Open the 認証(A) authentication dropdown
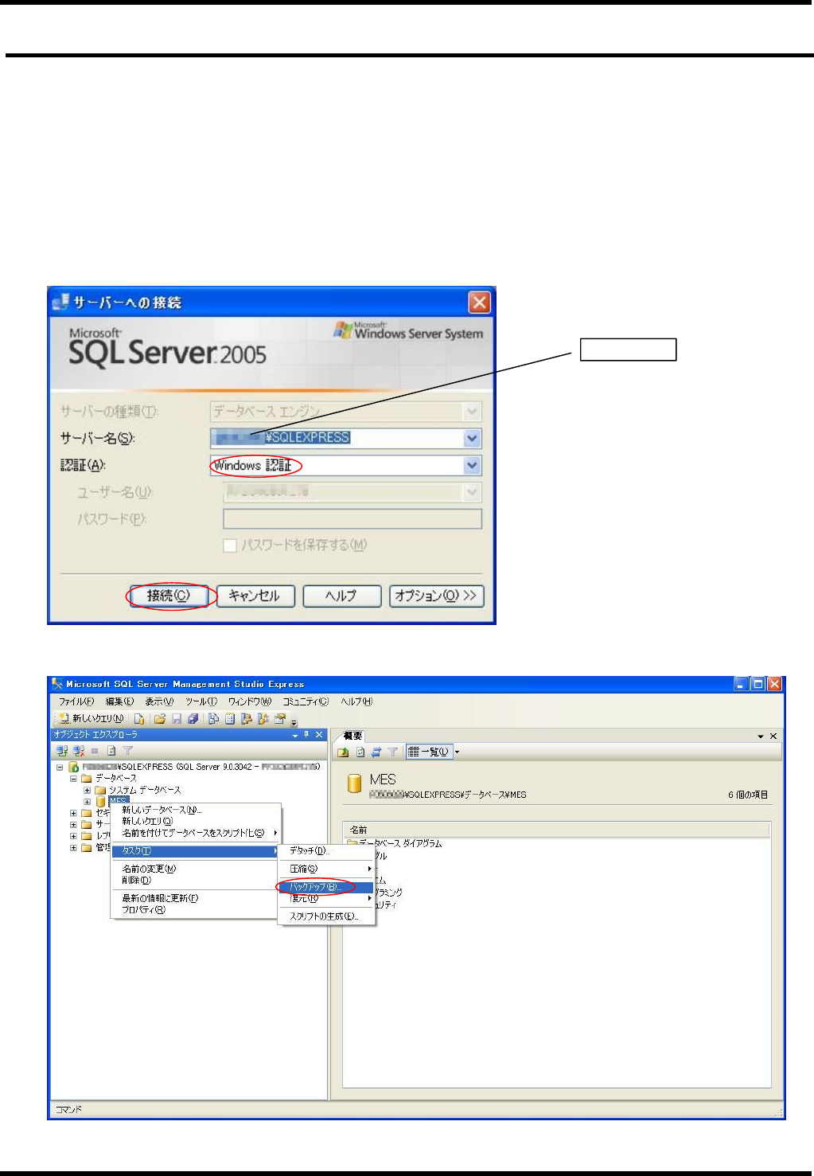This screenshot has height=1176, width=814. point(473,465)
